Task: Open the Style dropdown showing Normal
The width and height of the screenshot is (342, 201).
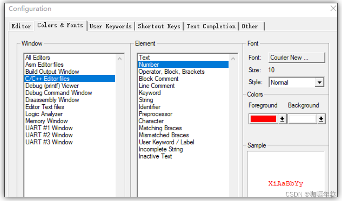Action: tap(296, 82)
